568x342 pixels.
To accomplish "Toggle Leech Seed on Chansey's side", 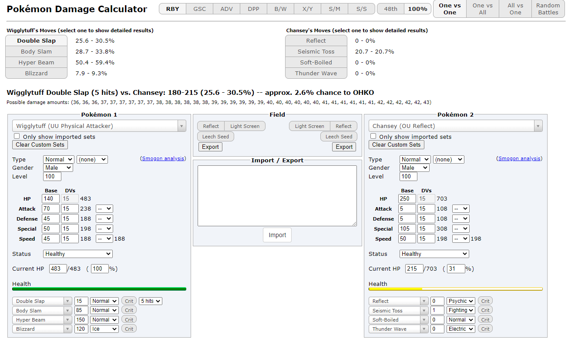I will coord(339,137).
